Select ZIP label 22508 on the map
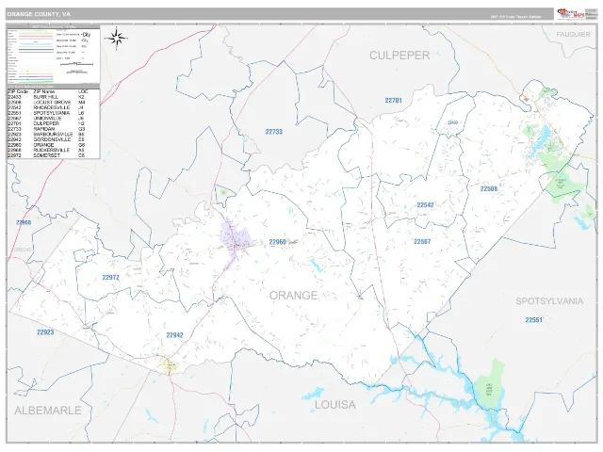 [489, 188]
